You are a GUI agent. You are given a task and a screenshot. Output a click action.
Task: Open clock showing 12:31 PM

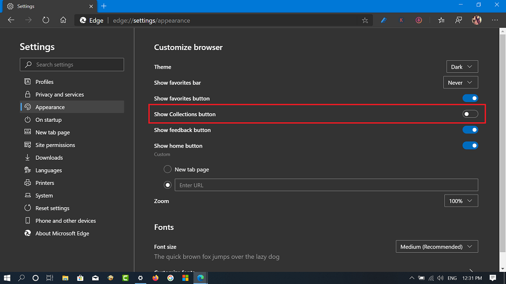(x=472, y=278)
